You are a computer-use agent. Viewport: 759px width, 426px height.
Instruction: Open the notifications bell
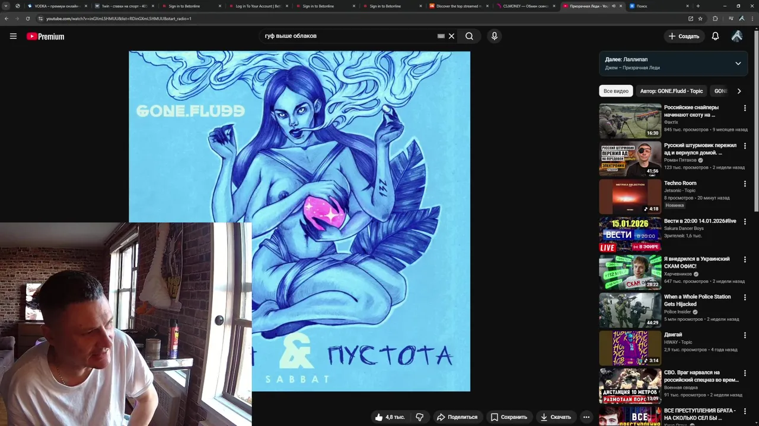point(715,36)
